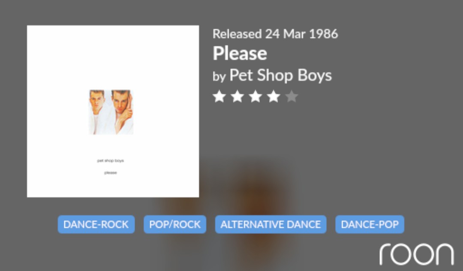This screenshot has width=463, height=271.
Task: Select the third rating star
Action: click(x=256, y=96)
